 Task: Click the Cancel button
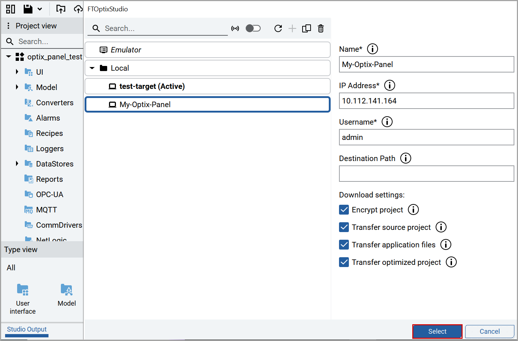(490, 332)
